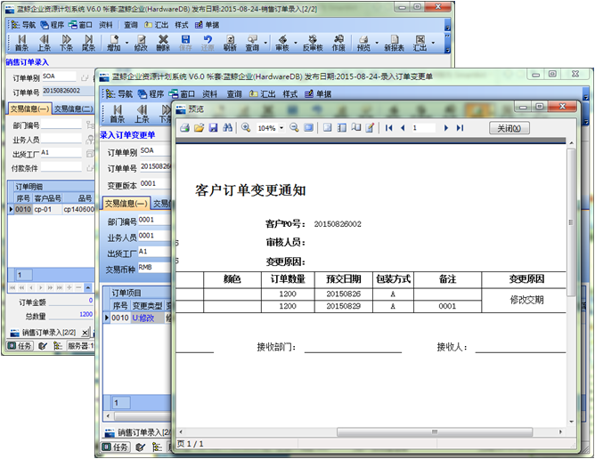595x459 pixels.
Task: Expand the 预览 preview dropdown arrow
Action: pyautogui.click(x=377, y=43)
